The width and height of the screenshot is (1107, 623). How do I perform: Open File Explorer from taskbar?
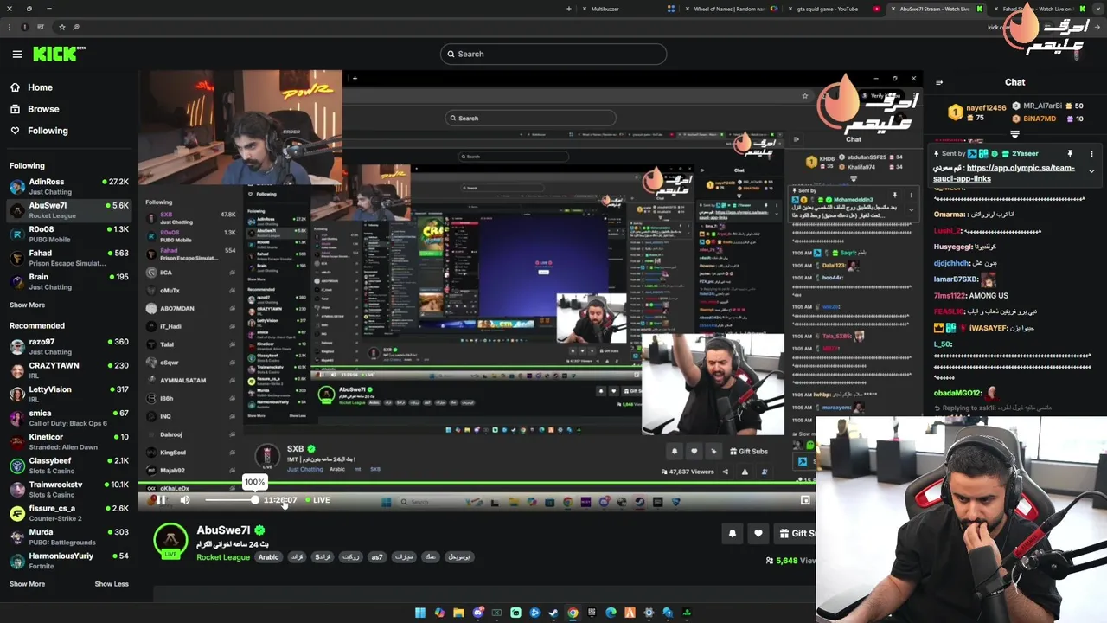pos(458,613)
